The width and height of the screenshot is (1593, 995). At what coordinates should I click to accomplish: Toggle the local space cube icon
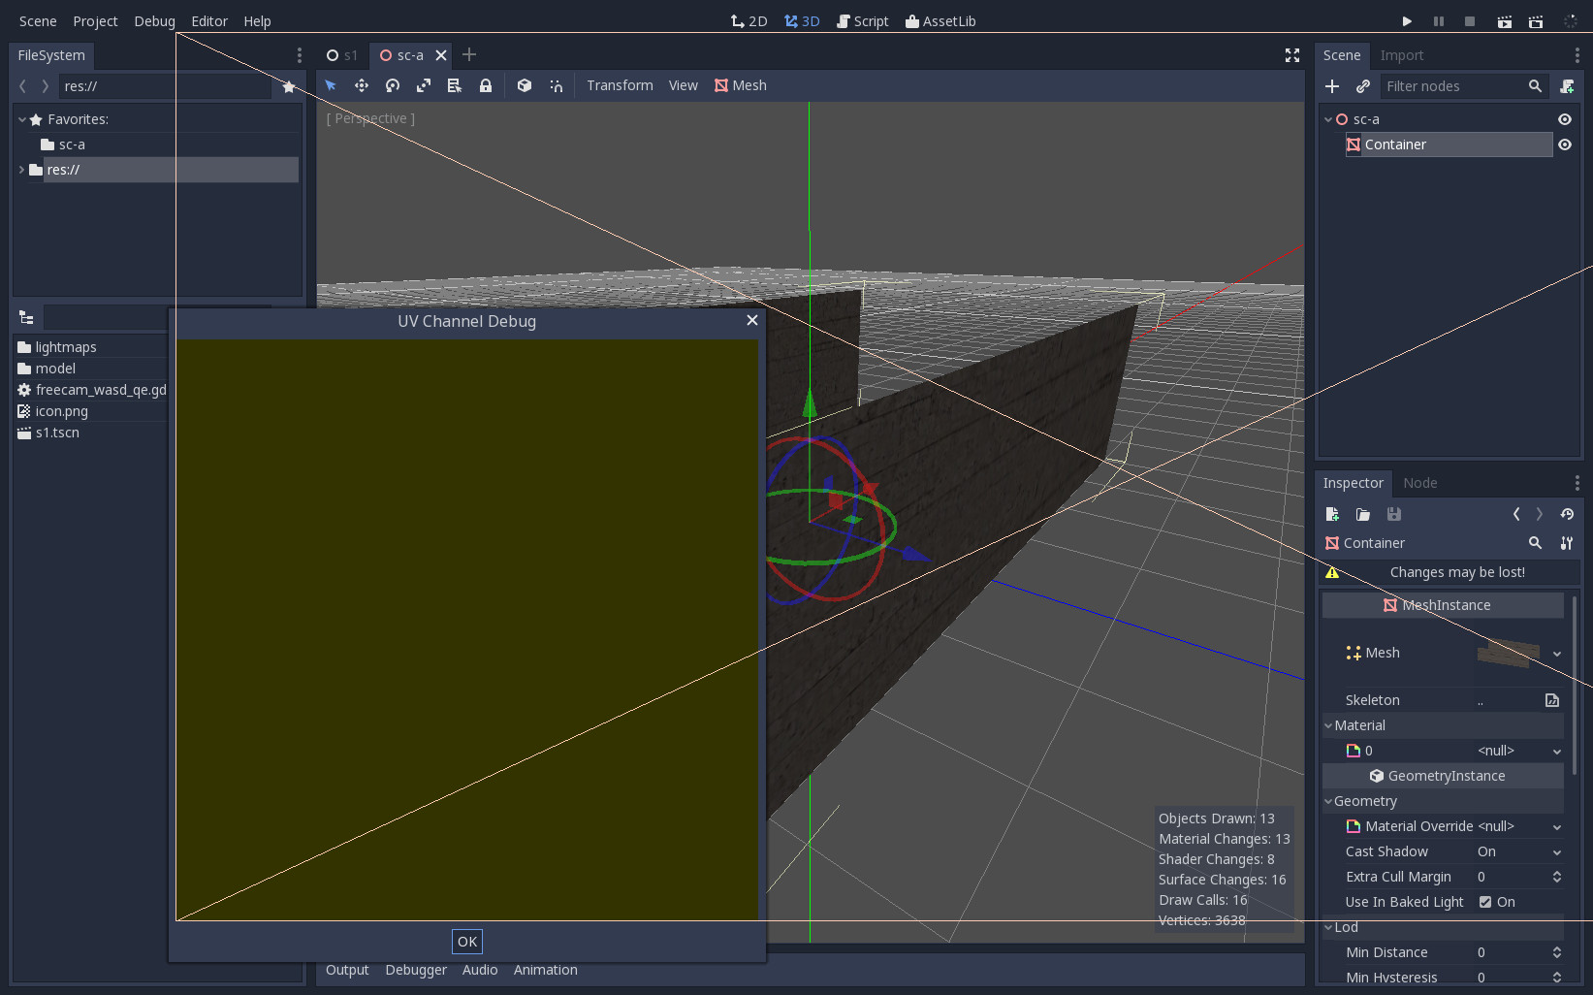[x=525, y=85]
